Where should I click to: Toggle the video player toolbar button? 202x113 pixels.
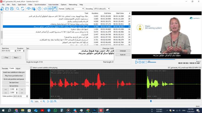pyautogui.click(x=55, y=9)
